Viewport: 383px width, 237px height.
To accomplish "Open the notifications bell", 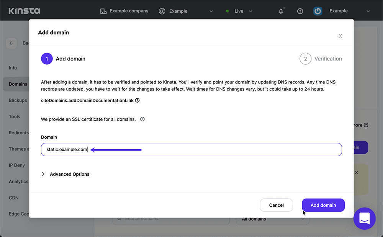I will [x=281, y=11].
